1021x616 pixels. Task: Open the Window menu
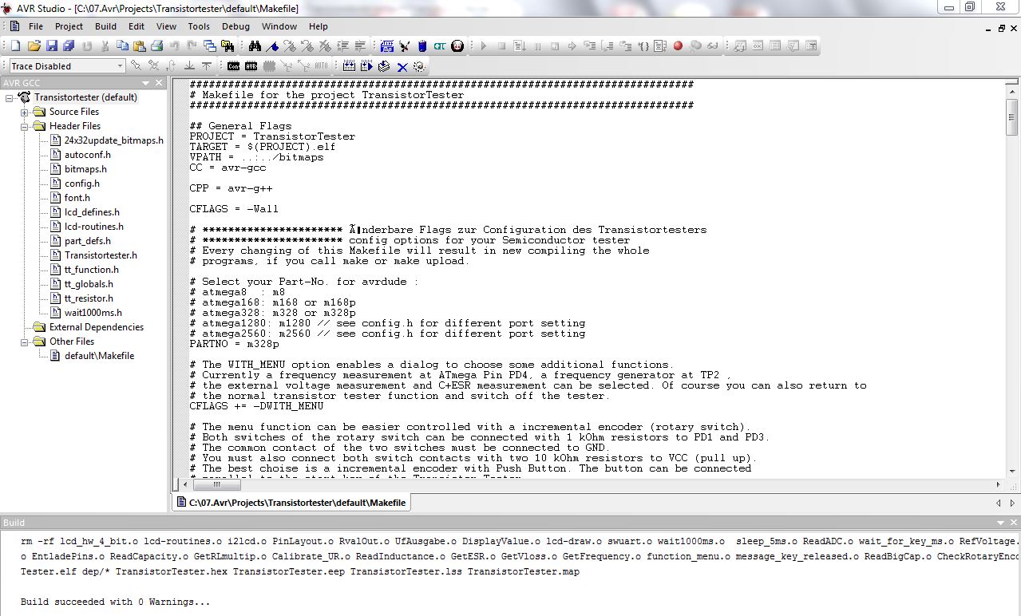279,26
